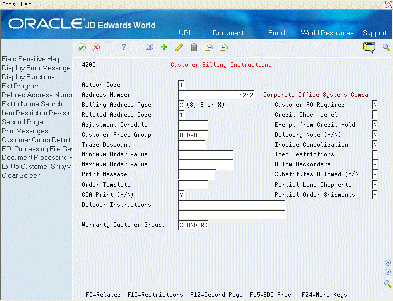This screenshot has width=393, height=301.
Task: Click the Related Address Code field
Action: point(181,115)
